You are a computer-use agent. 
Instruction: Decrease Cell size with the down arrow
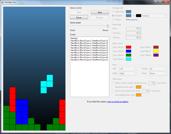(x=140, y=39)
